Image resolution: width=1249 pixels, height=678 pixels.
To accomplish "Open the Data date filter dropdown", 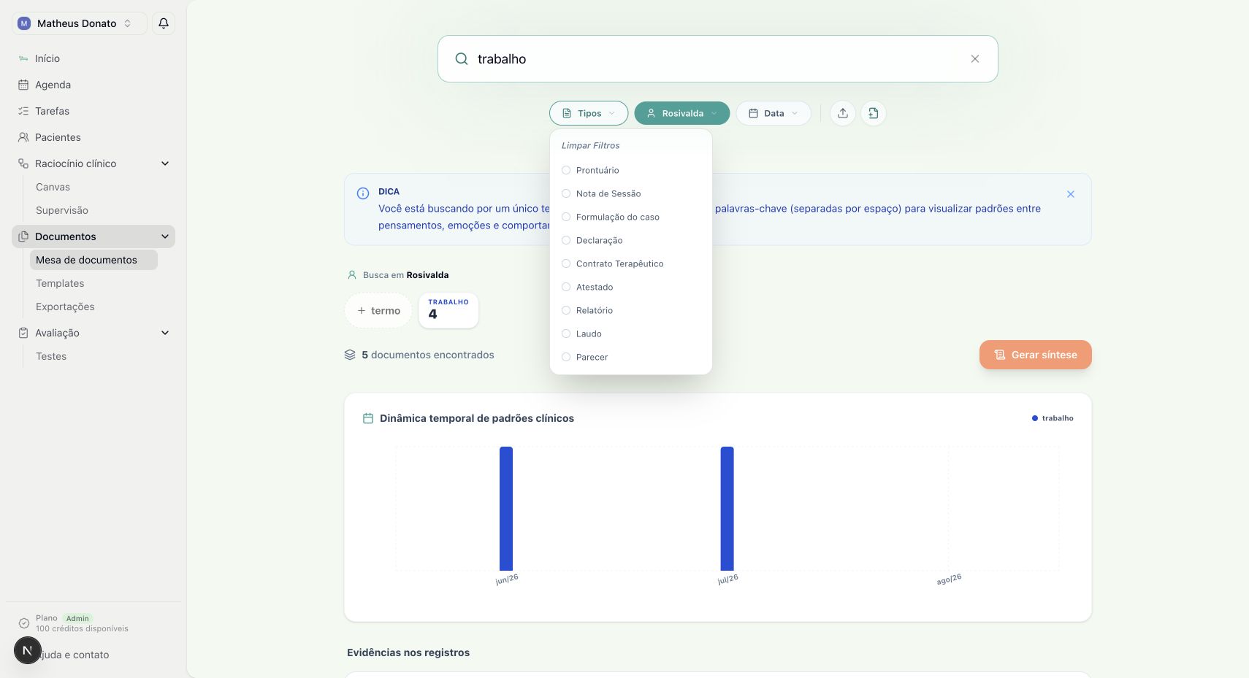I will tap(774, 113).
